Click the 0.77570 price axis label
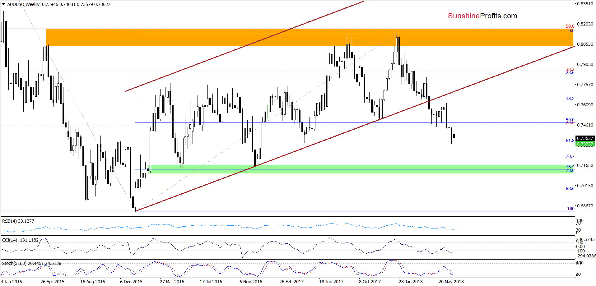Screen dimensions: 596x286 tap(585, 85)
